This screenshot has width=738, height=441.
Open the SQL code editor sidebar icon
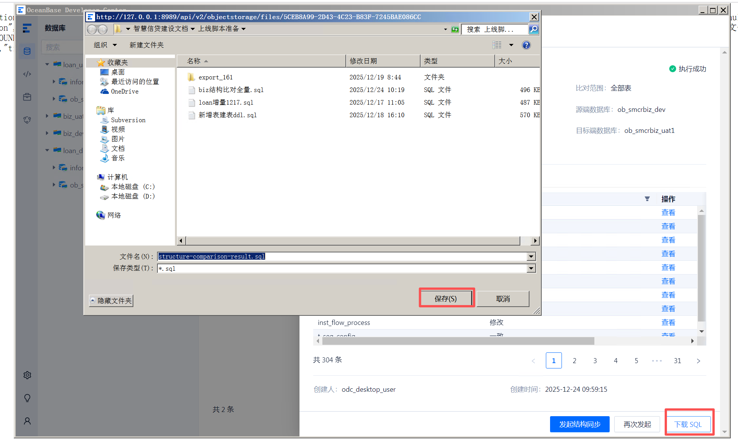[27, 74]
